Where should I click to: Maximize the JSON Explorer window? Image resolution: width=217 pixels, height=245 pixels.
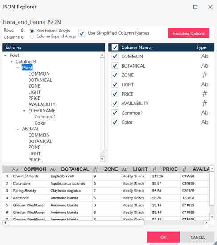(195, 7)
